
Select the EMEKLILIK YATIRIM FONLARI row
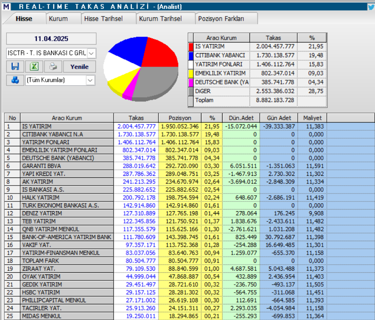tap(190, 150)
